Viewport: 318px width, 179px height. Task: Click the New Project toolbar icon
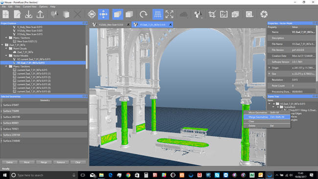pos(6,14)
